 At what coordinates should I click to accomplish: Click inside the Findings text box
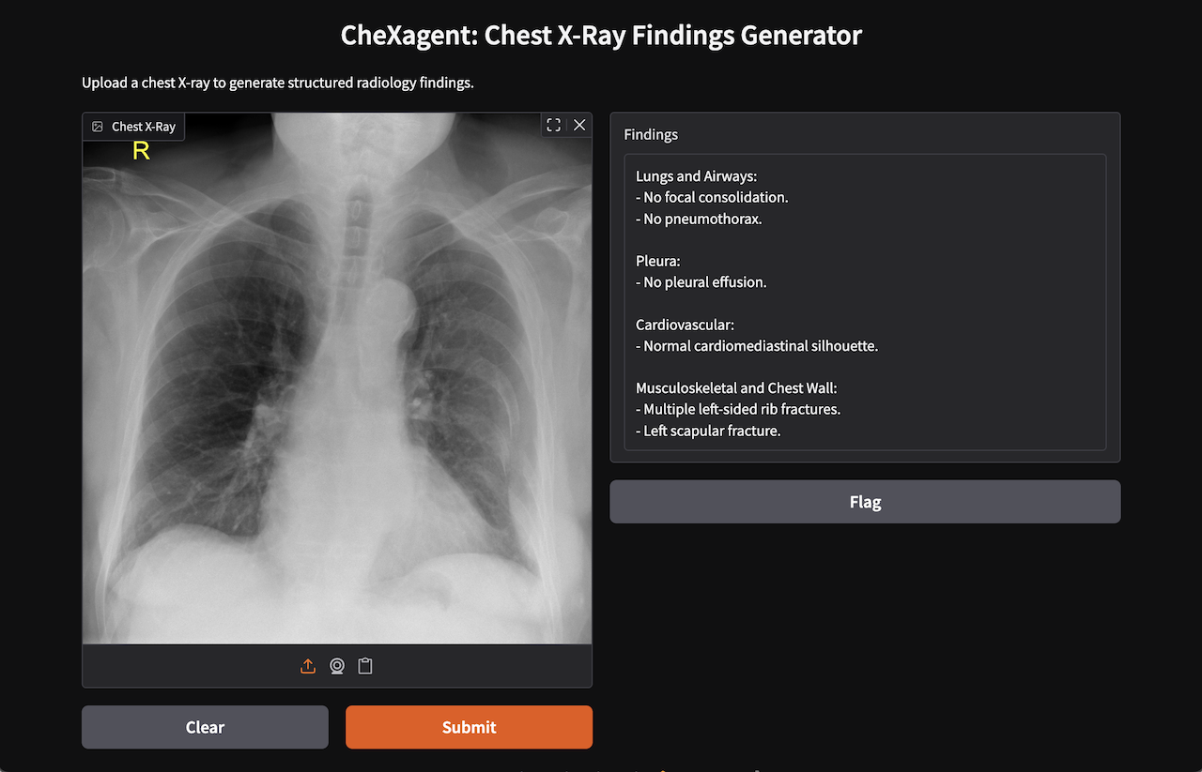click(x=864, y=300)
